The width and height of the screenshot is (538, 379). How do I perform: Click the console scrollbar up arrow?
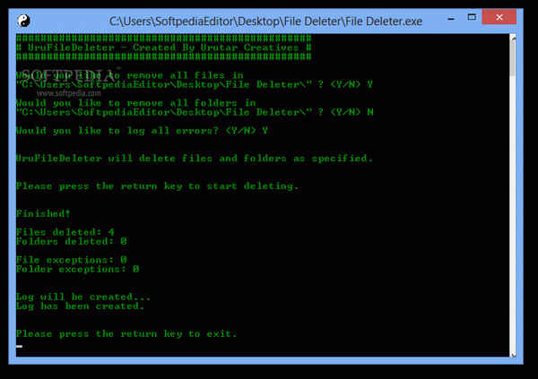click(x=513, y=39)
